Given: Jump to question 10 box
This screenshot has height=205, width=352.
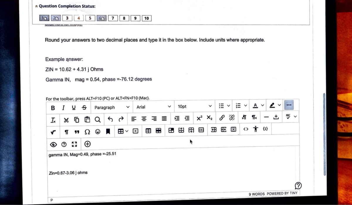Looking at the screenshot, I should click(147, 18).
